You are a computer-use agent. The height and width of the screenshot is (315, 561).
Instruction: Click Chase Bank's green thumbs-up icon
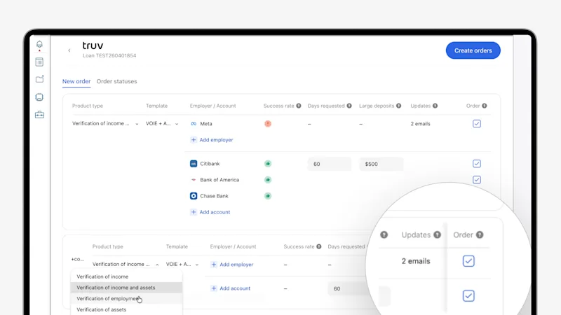pyautogui.click(x=268, y=196)
